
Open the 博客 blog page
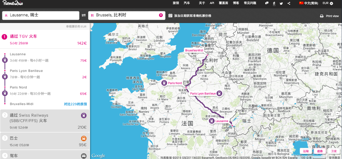click(236, 3)
